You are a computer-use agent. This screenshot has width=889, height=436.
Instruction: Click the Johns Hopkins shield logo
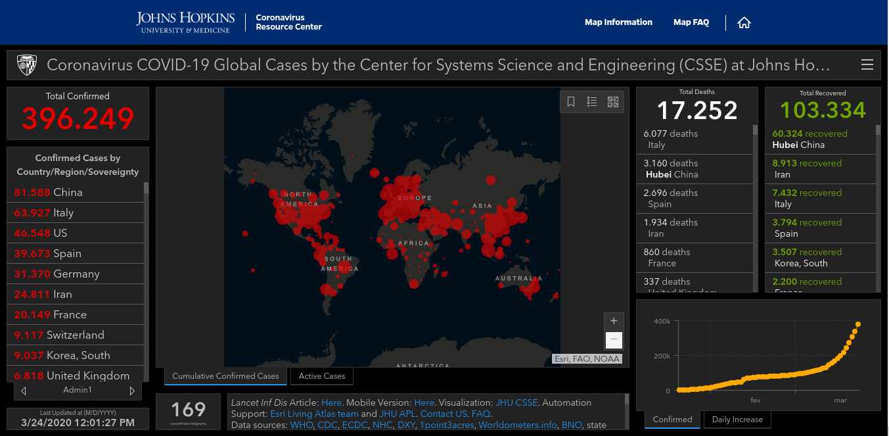[26, 65]
